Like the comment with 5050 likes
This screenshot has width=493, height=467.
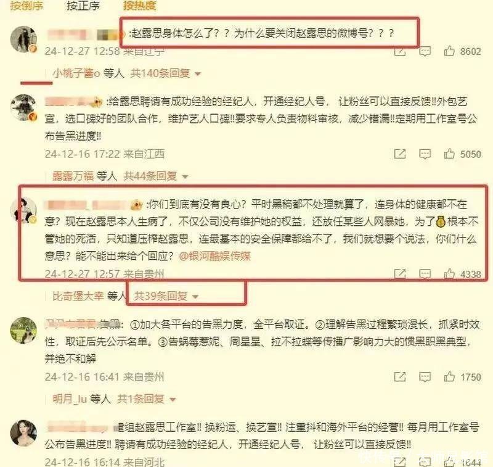click(449, 154)
